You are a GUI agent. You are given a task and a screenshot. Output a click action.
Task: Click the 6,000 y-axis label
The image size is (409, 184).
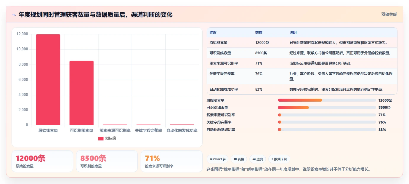pyautogui.click(x=23, y=80)
